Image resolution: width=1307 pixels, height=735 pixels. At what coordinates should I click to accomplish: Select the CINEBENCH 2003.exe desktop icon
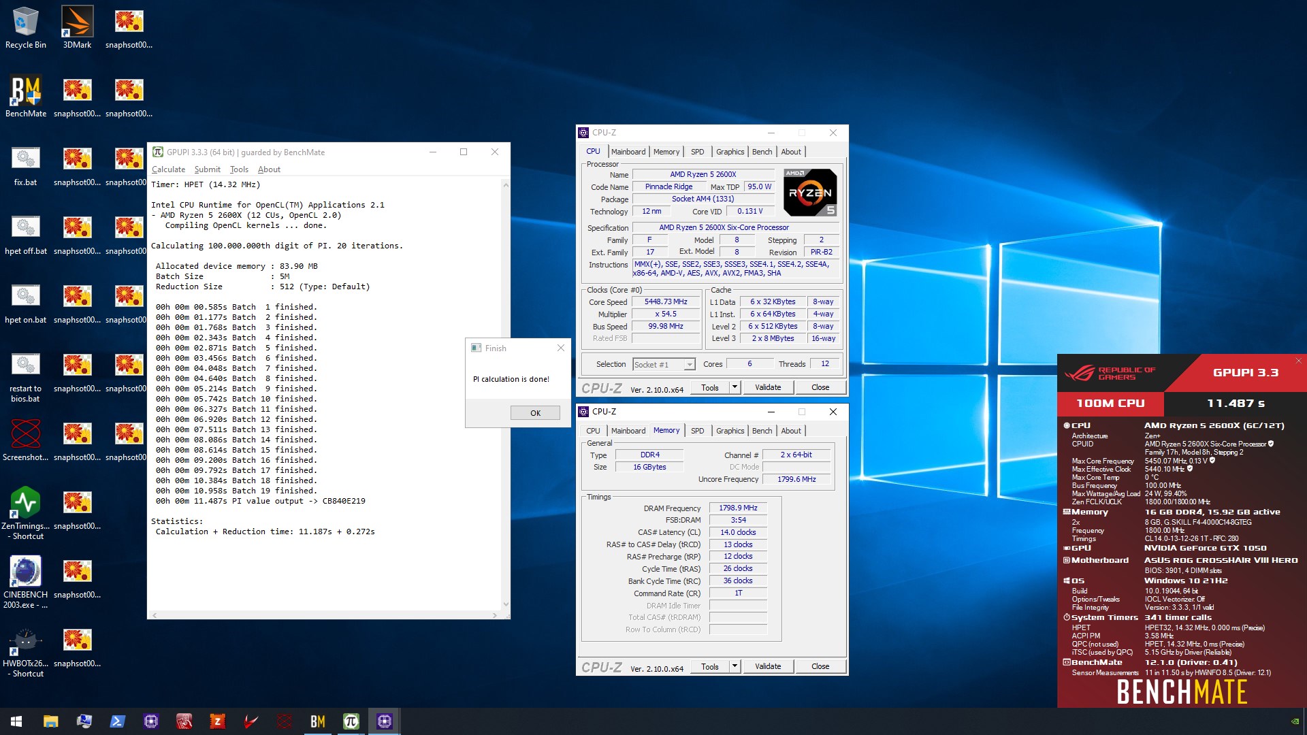point(26,582)
